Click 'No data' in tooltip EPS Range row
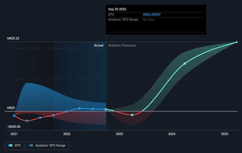This screenshot has height=153, width=242. pos(149,20)
